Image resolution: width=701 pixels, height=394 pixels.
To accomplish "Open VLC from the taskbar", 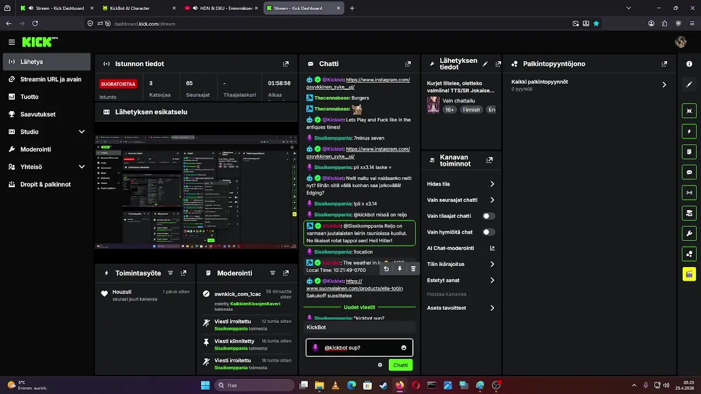I will click(x=335, y=385).
